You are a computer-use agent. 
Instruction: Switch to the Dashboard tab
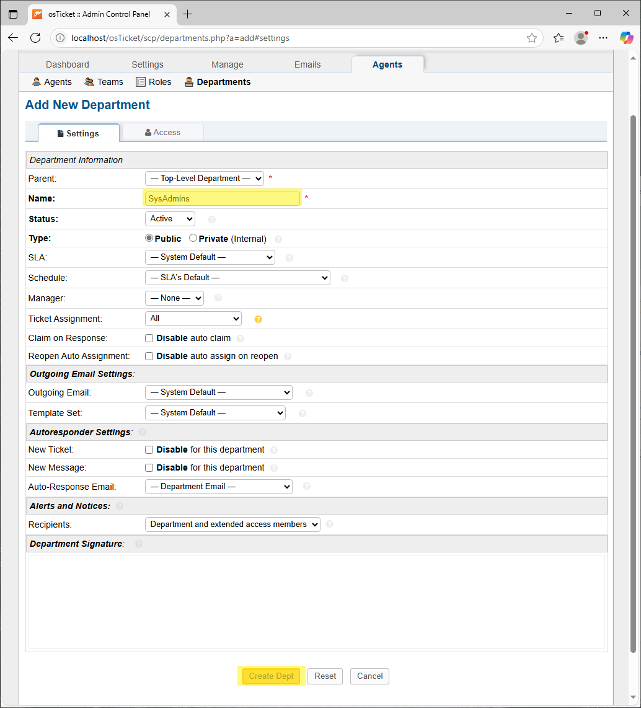click(67, 64)
